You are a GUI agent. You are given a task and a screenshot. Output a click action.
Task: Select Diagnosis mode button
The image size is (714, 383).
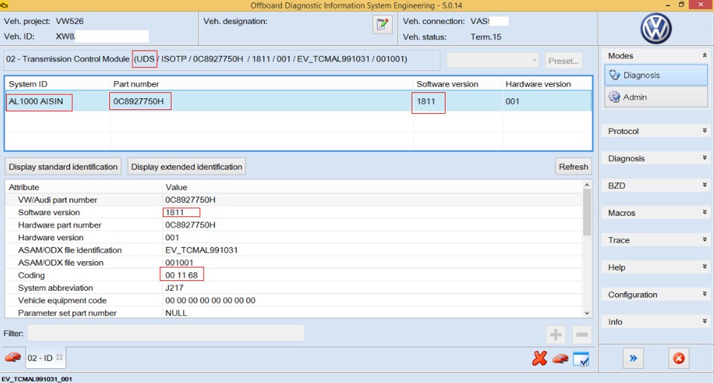click(x=656, y=75)
